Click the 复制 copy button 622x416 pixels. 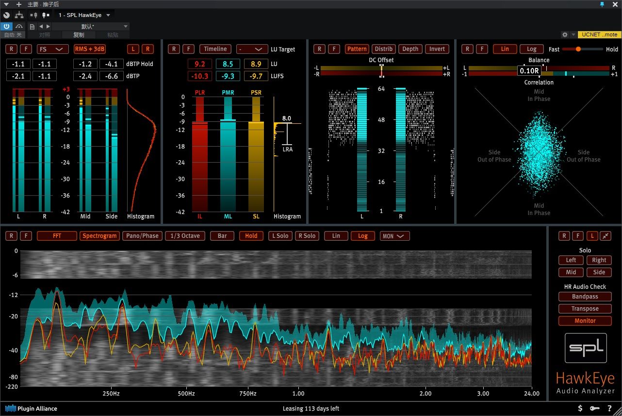[x=79, y=34]
